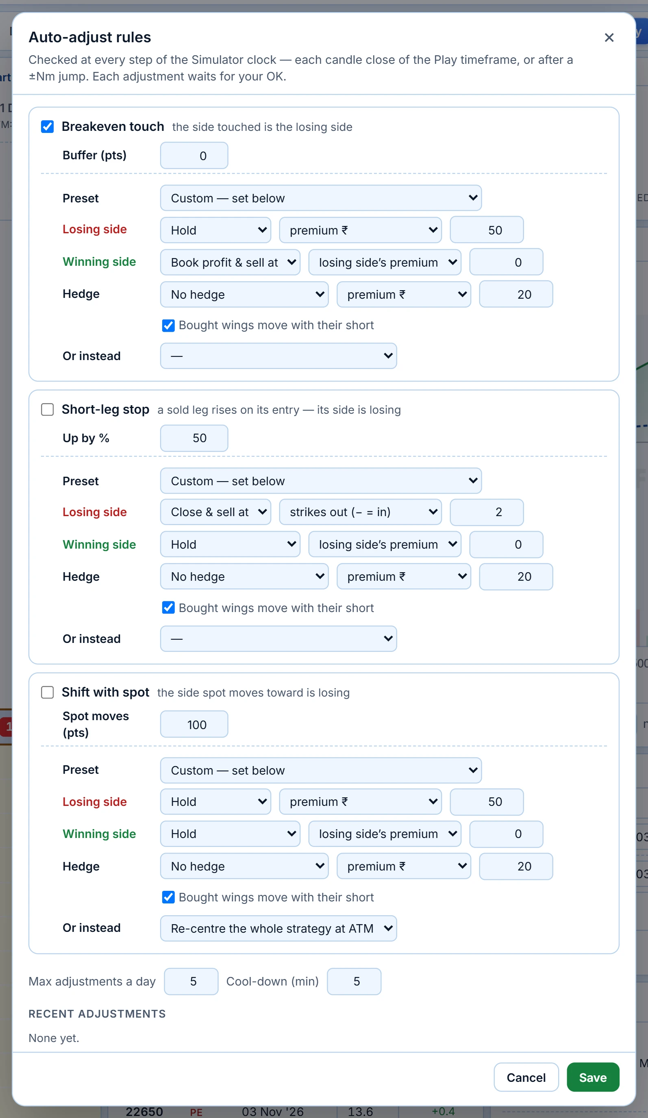
Task: Open 'Re-centre the whole strategy at ATM' dropdown
Action: pyautogui.click(x=278, y=928)
